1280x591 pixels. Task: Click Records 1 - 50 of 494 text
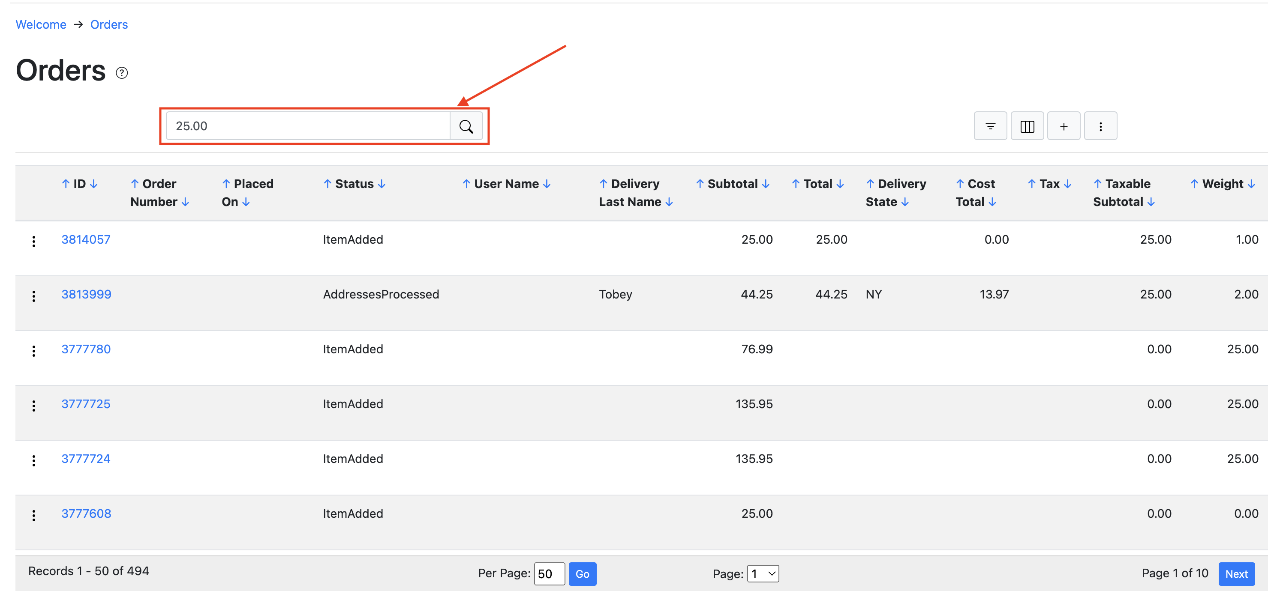click(88, 571)
